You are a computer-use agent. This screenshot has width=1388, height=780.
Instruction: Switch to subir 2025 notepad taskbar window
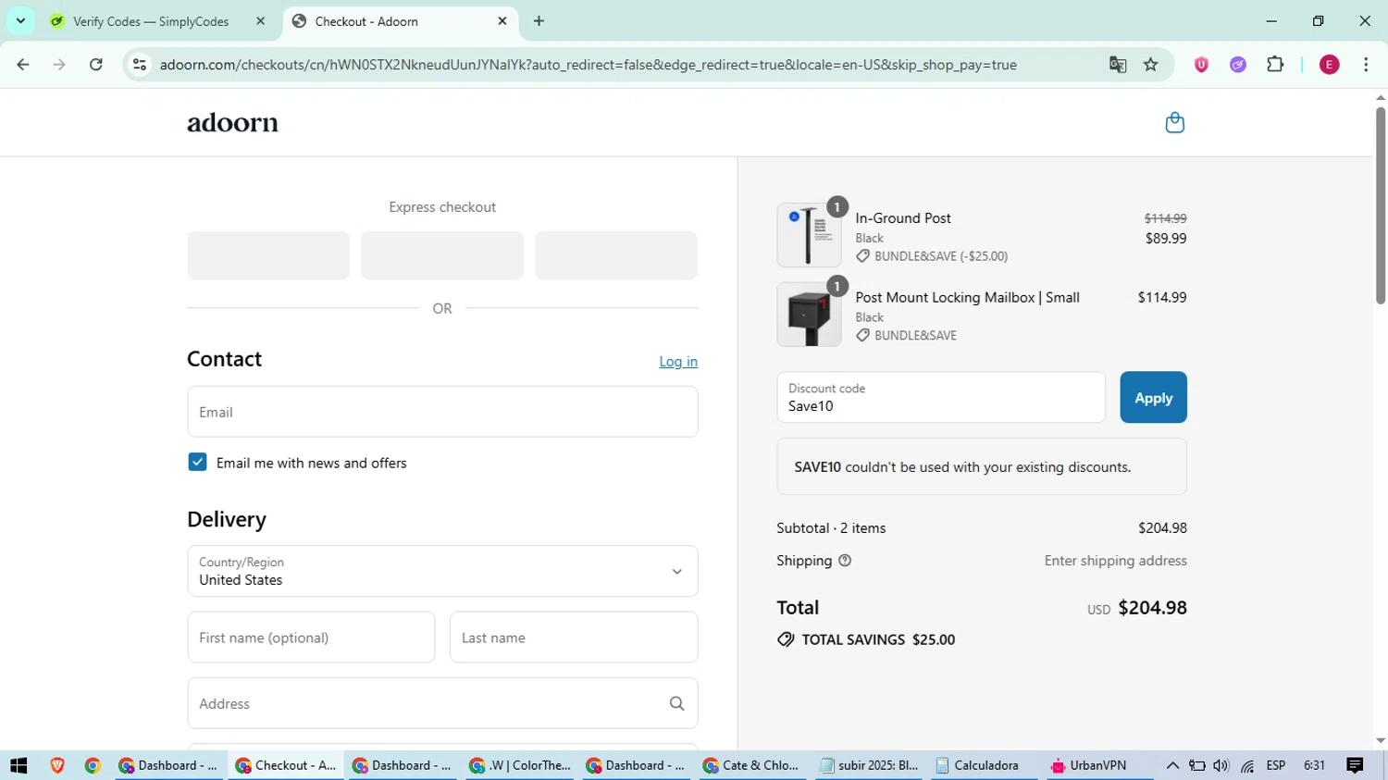pos(870,765)
